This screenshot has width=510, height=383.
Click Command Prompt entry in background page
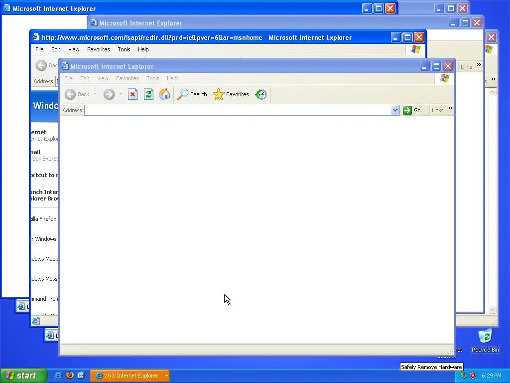(44, 299)
